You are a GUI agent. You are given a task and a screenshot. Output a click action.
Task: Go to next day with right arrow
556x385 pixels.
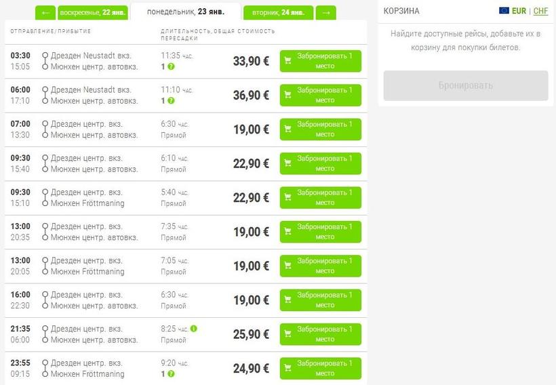(x=326, y=12)
